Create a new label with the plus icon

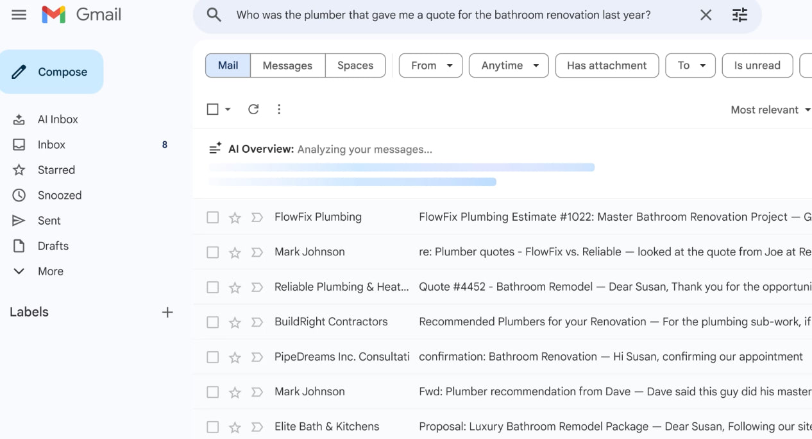click(167, 313)
